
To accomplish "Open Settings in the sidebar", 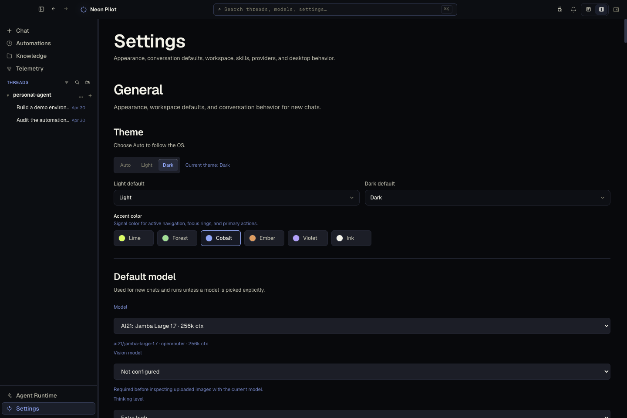I will pyautogui.click(x=48, y=408).
